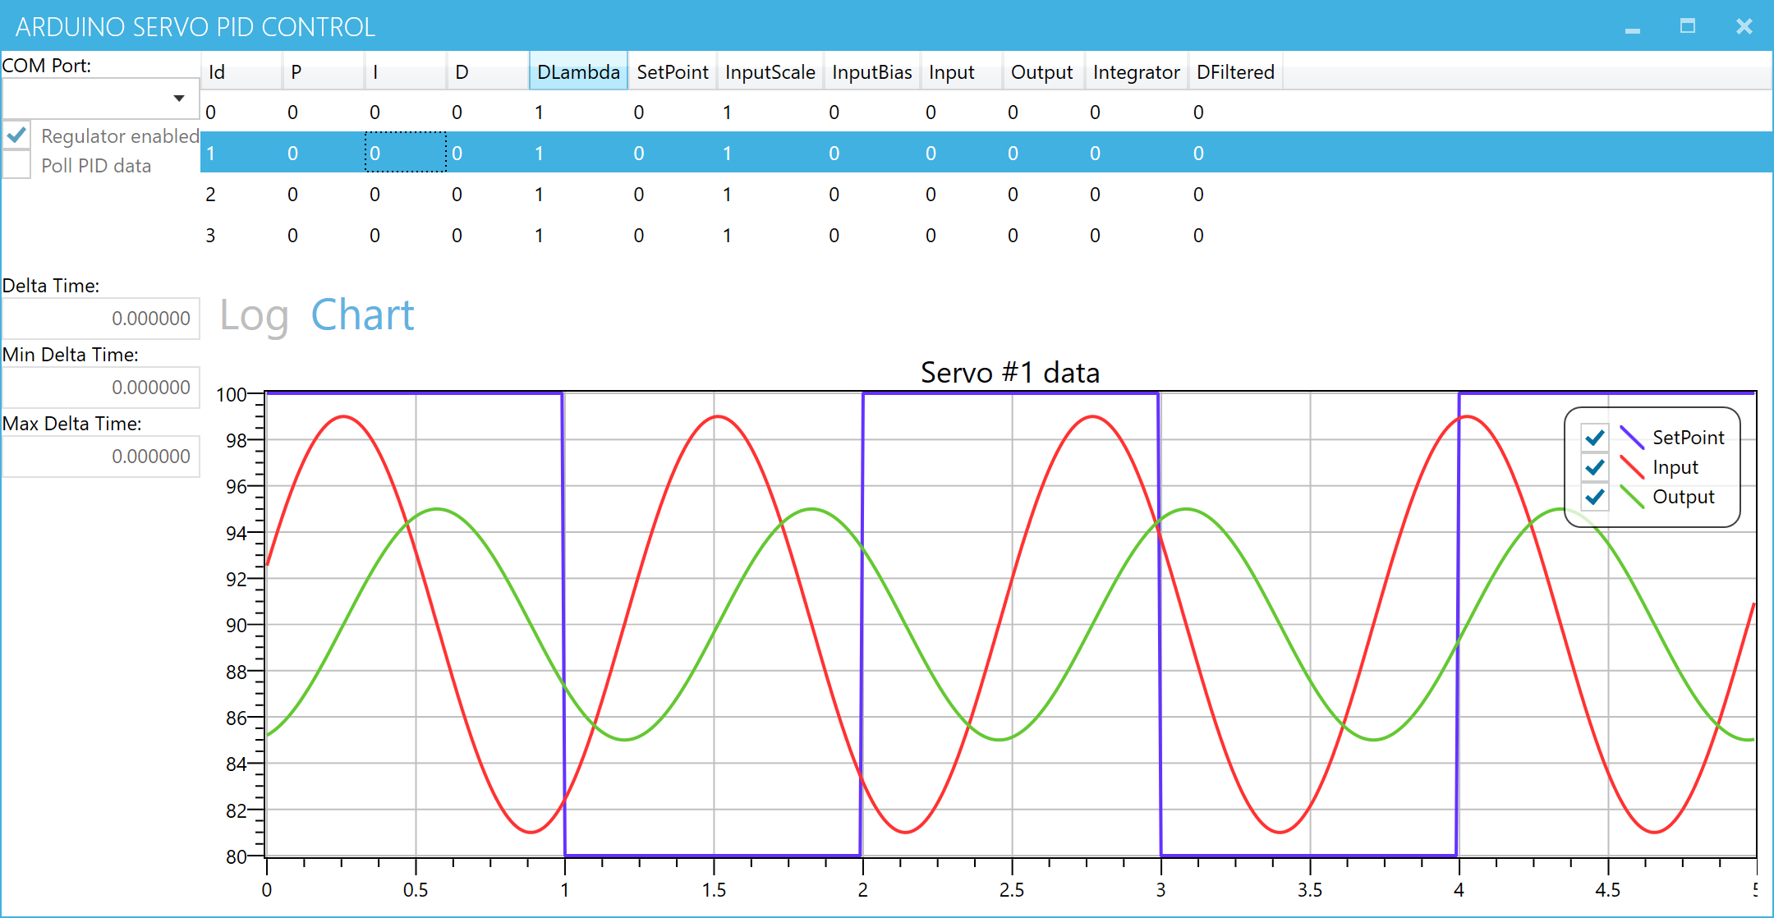Click the SetPoint column header
This screenshot has width=1774, height=918.
pos(672,72)
